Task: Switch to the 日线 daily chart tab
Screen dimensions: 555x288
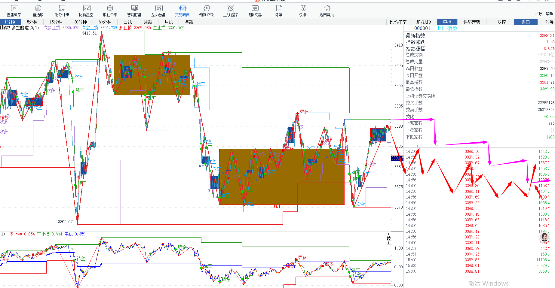Action: (x=128, y=22)
